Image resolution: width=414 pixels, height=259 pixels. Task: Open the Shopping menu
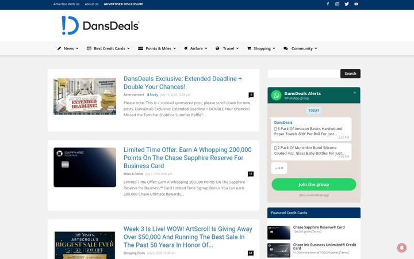(x=261, y=48)
